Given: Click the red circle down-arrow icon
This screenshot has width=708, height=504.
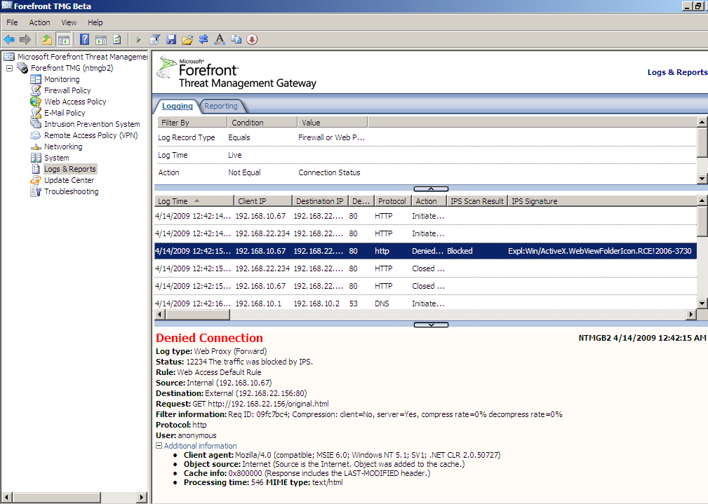Looking at the screenshot, I should pos(252,40).
